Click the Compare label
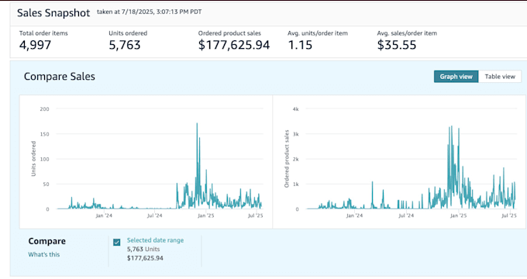This screenshot has height=279, width=527. pyautogui.click(x=47, y=241)
